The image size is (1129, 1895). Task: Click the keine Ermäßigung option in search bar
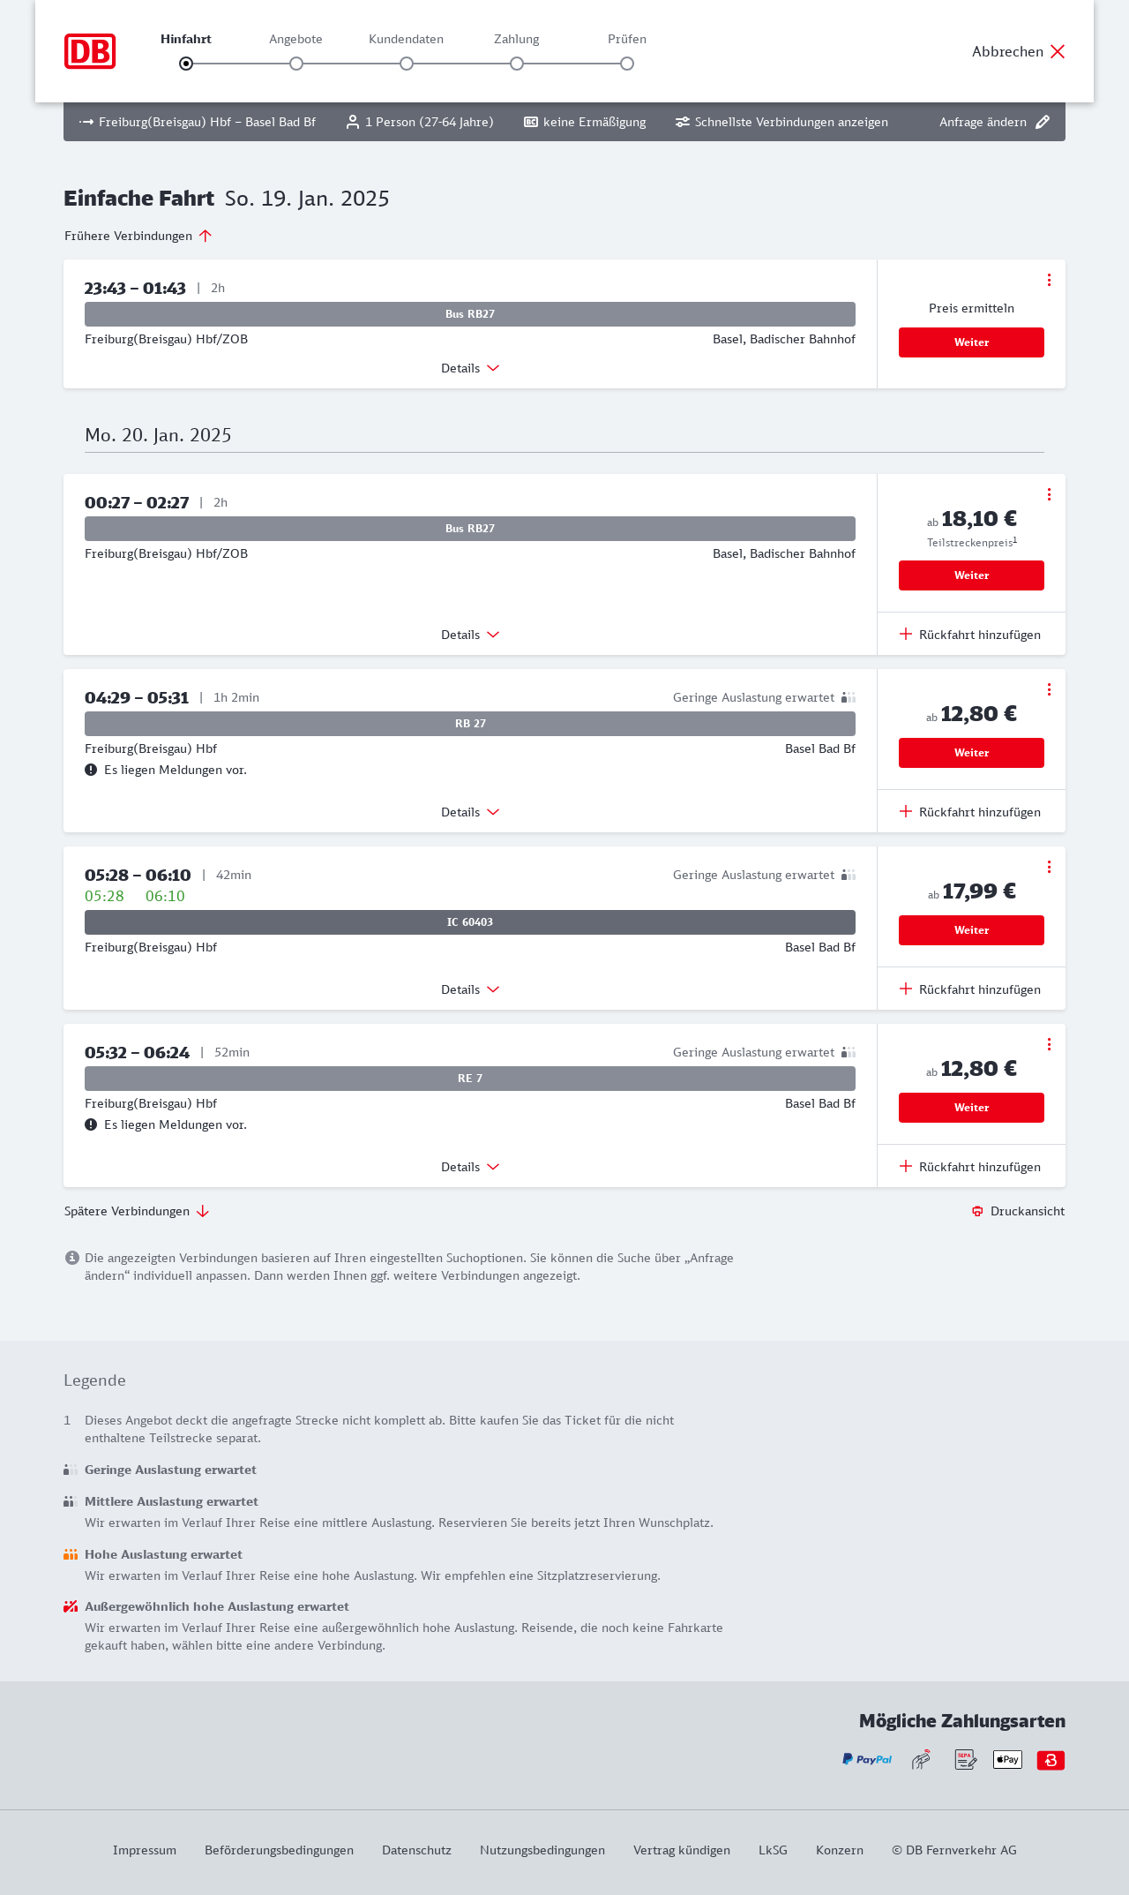[585, 123]
